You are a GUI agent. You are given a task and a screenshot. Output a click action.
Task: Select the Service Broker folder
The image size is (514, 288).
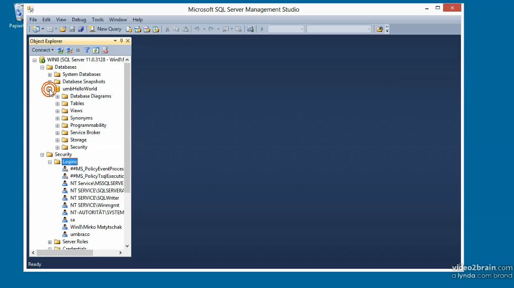[x=85, y=132]
